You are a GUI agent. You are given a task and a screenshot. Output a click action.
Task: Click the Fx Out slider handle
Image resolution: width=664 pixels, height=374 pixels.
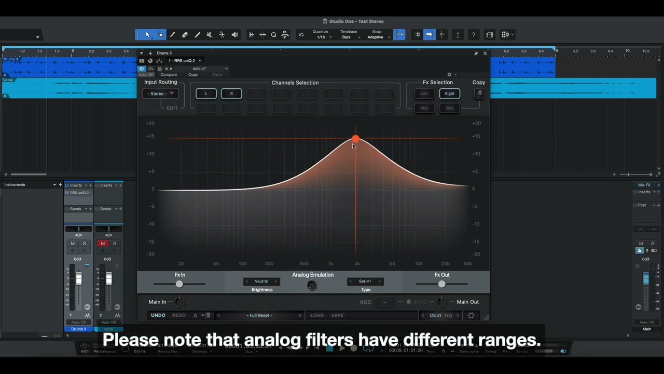[x=442, y=284]
